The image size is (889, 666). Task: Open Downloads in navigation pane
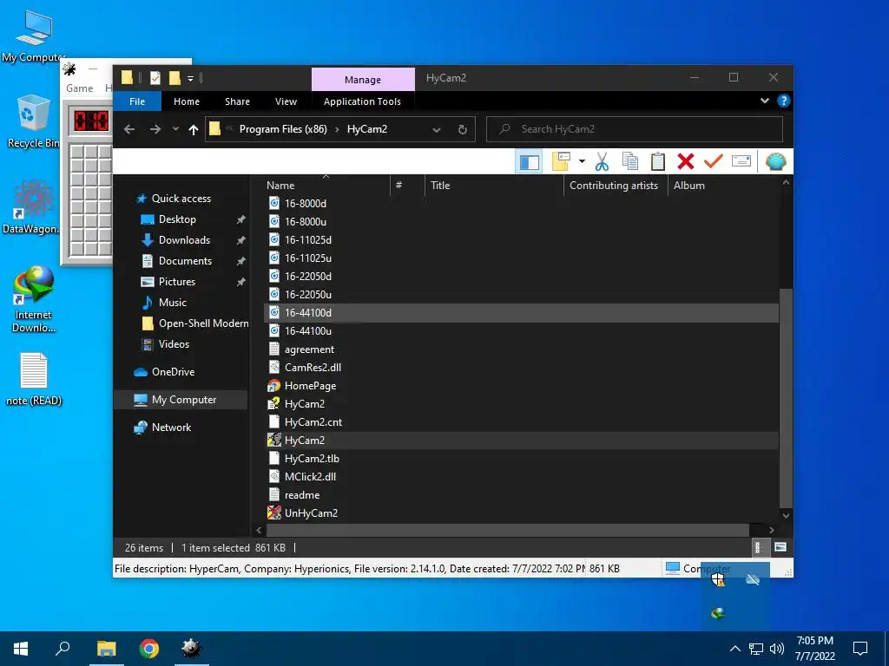coord(184,240)
